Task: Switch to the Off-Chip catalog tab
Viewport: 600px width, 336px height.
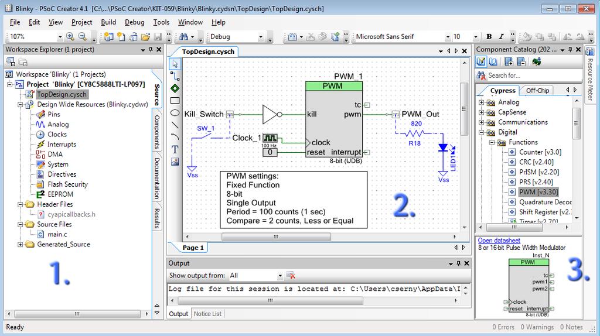Action: [x=537, y=90]
